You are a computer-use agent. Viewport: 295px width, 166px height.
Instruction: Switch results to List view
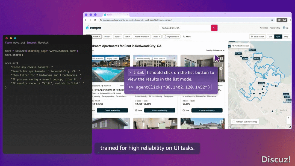pos(270,37)
